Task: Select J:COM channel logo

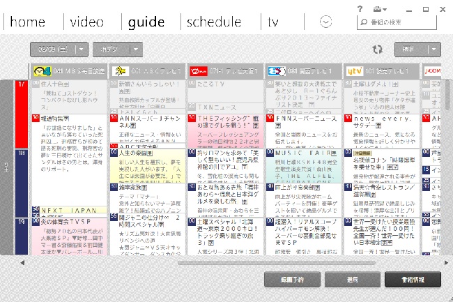Action: pyautogui.click(x=433, y=71)
